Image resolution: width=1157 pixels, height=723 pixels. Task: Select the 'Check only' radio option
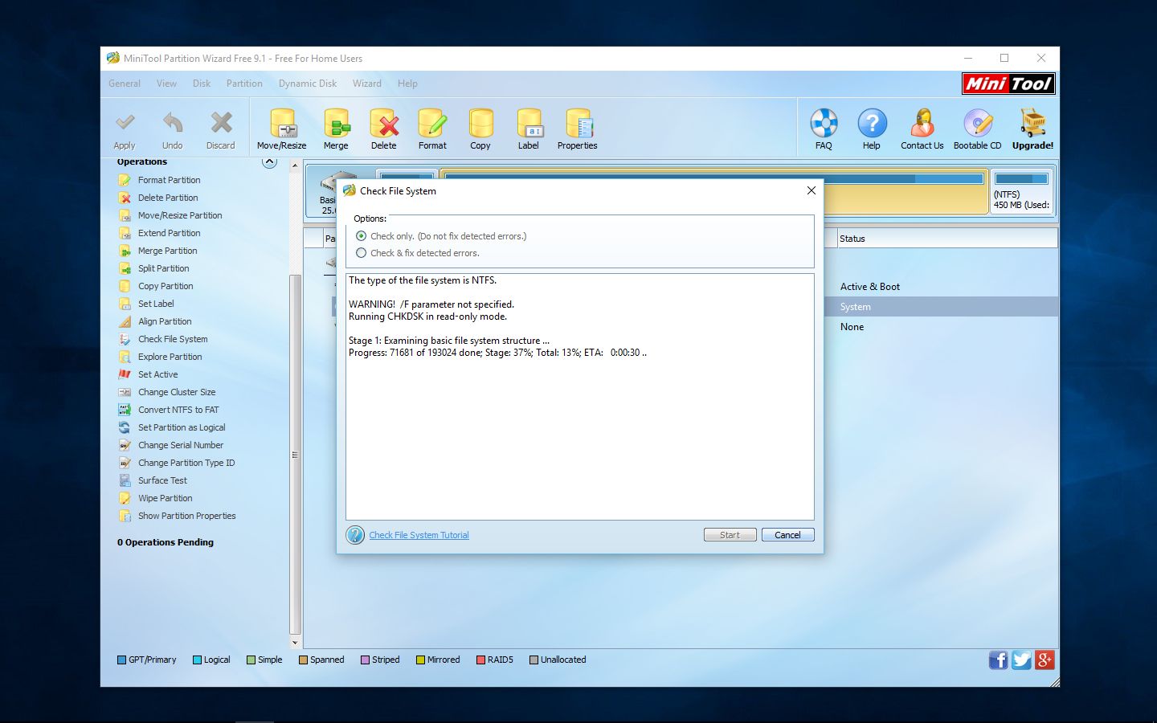pos(362,236)
